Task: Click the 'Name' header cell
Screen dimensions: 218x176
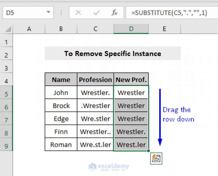Action: [x=61, y=80]
